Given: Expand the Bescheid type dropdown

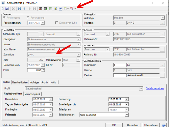Looking at the screenshot, I should tap(78, 34).
